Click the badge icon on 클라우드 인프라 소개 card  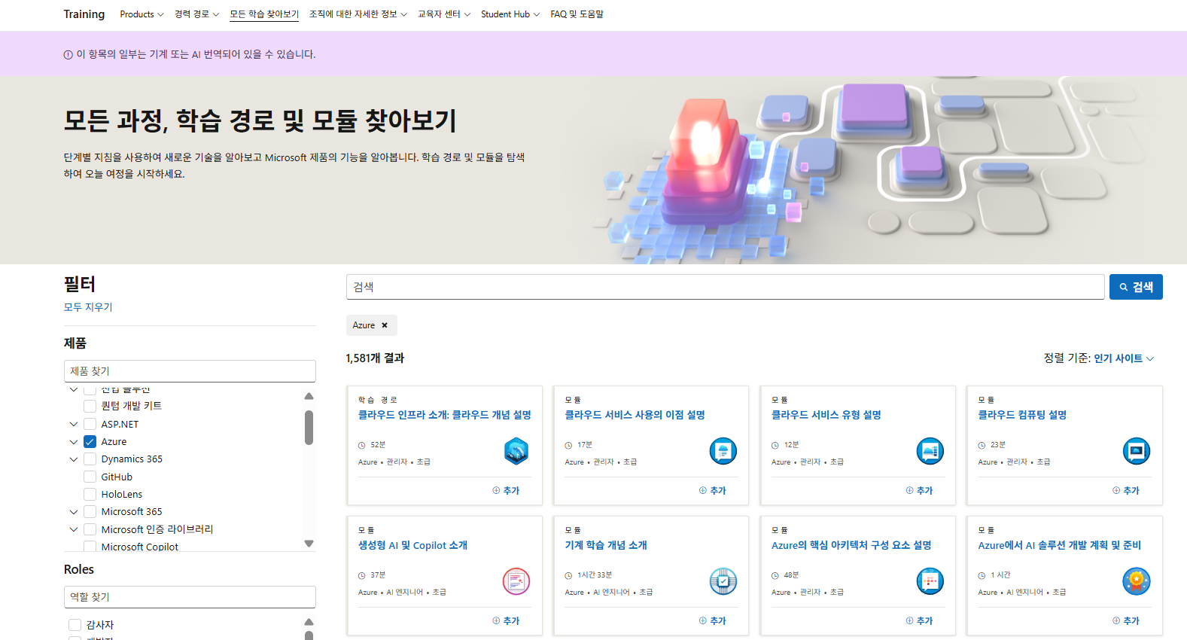coord(516,451)
